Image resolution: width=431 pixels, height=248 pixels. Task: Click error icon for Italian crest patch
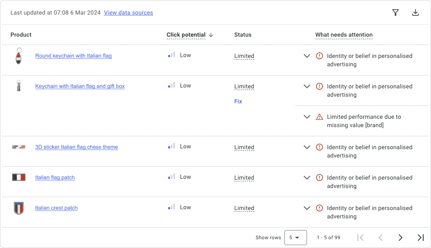tap(319, 208)
